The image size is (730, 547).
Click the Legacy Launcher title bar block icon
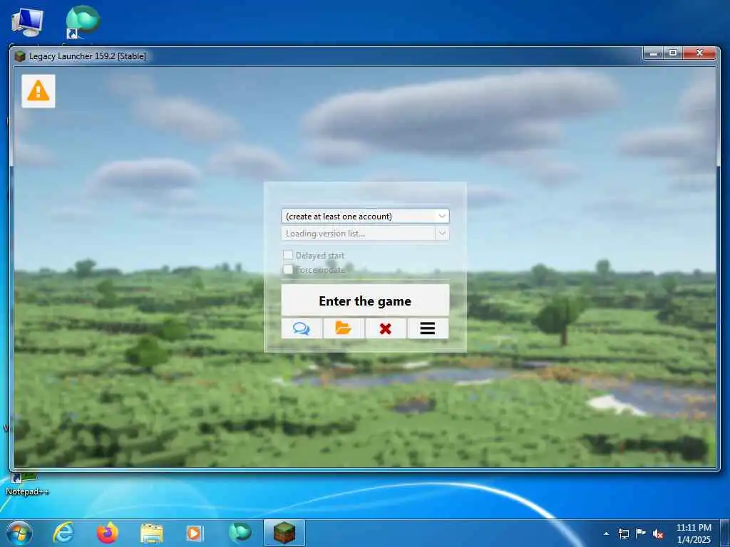click(19, 56)
